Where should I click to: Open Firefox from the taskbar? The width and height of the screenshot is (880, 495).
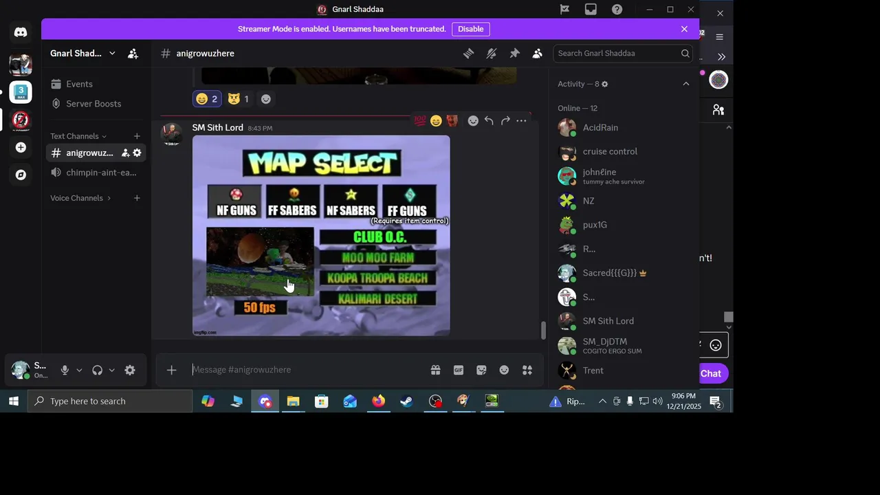(378, 401)
